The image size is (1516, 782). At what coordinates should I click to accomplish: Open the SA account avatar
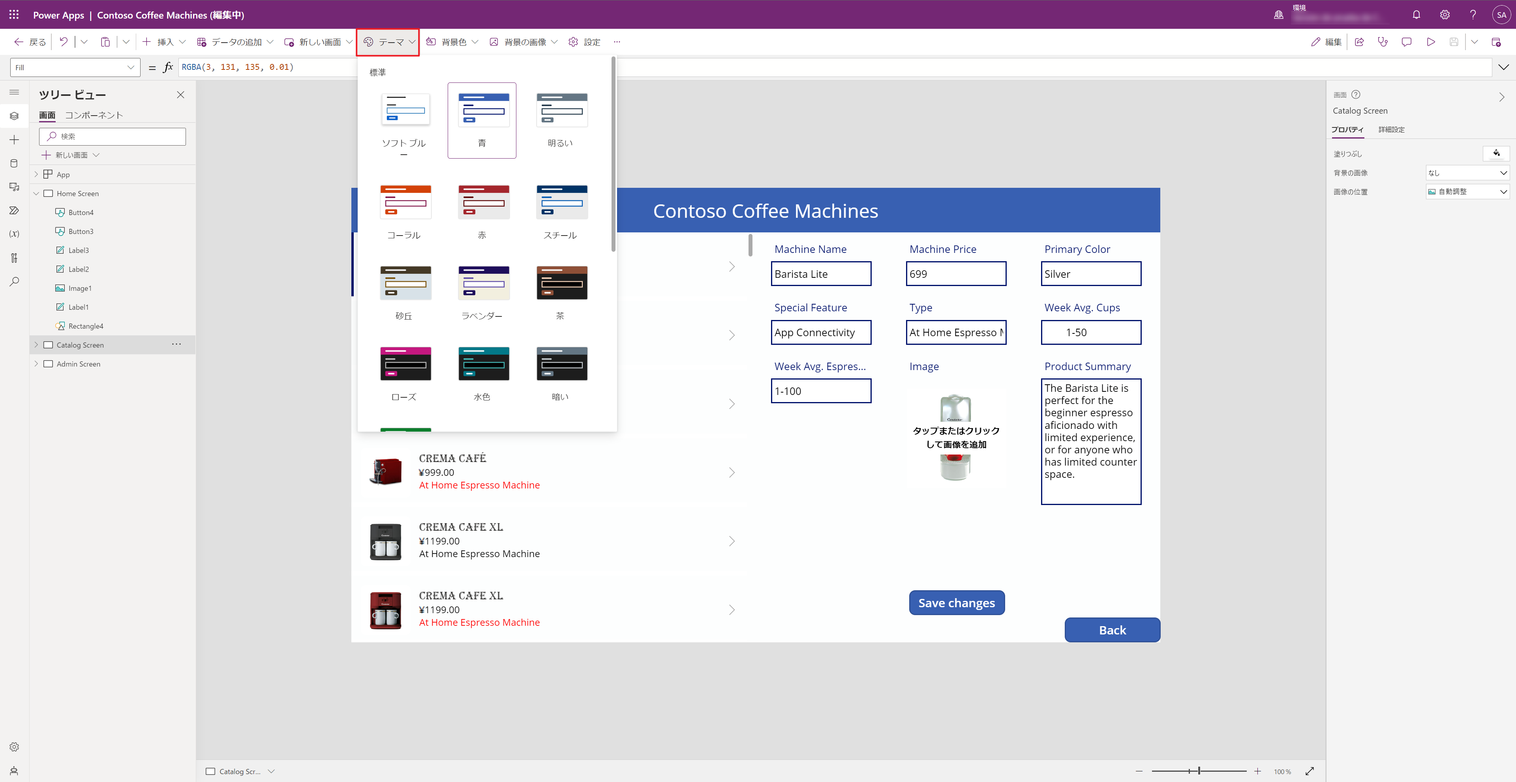(1501, 15)
